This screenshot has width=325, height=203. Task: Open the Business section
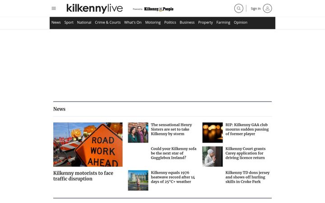point(187,23)
